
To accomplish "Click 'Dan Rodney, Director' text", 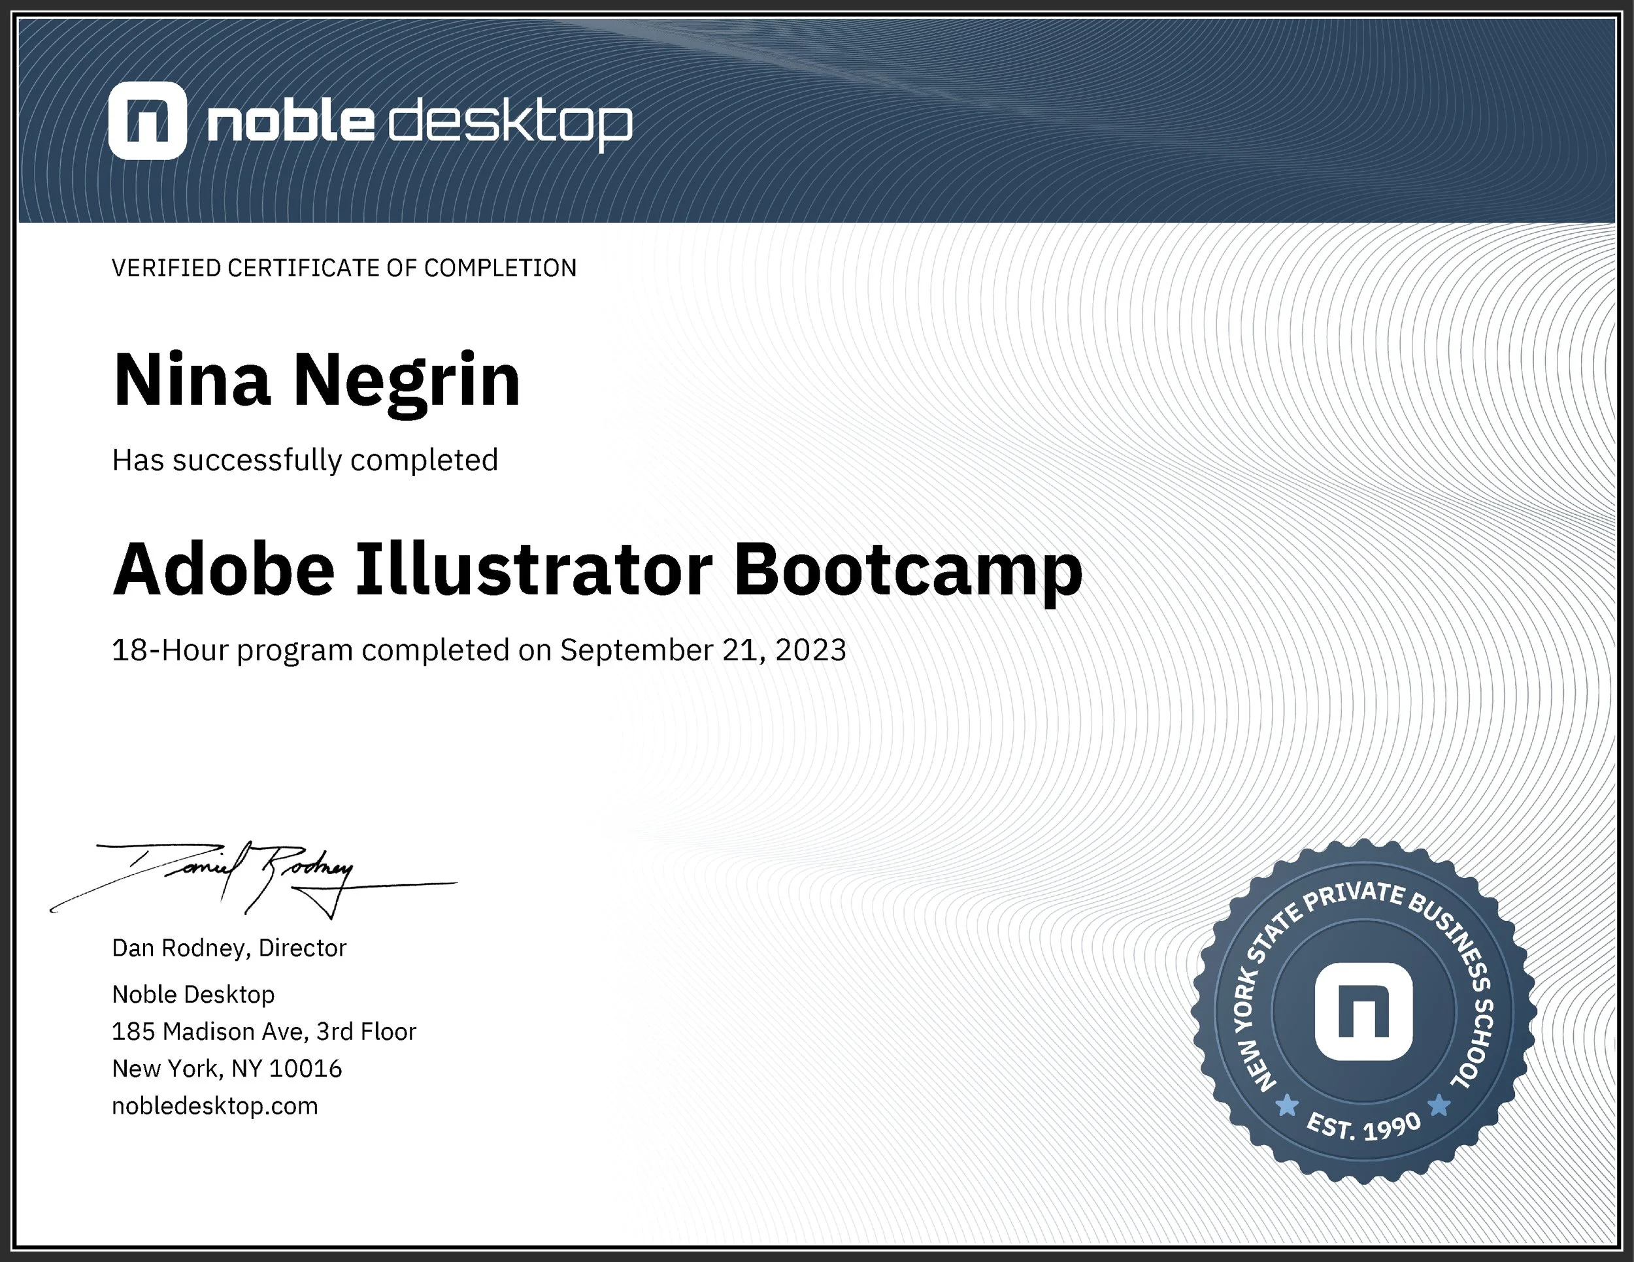I will pyautogui.click(x=229, y=948).
